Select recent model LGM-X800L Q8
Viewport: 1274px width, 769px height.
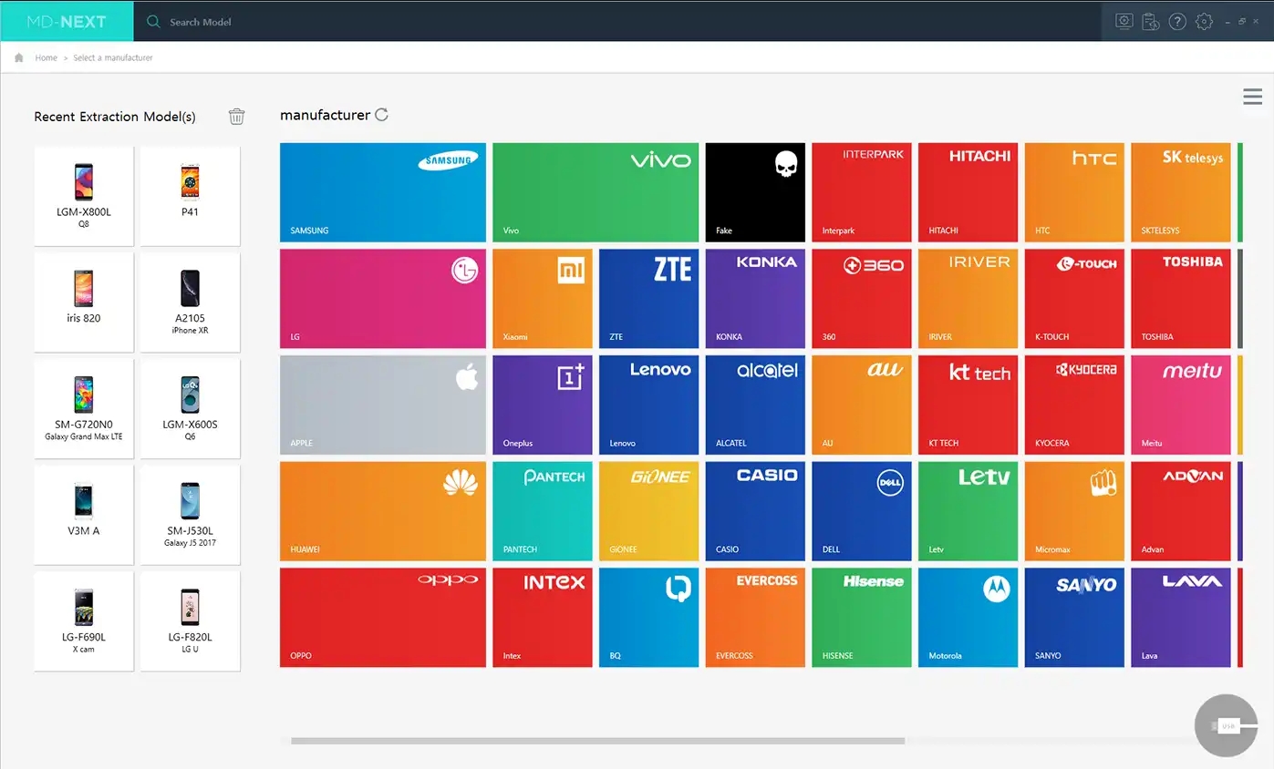[84, 196]
